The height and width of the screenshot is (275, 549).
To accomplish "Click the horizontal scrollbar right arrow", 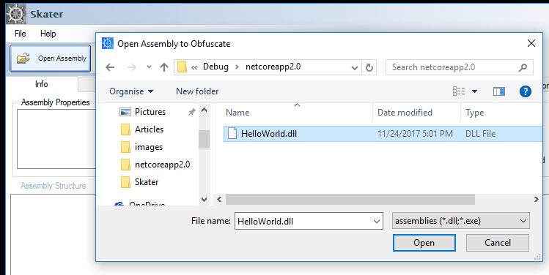I will tap(536, 200).
